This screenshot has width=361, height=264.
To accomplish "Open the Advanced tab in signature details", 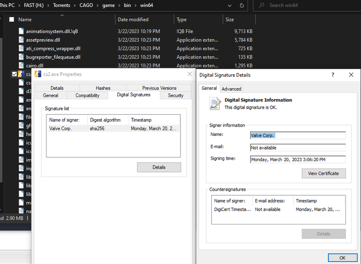I will pyautogui.click(x=231, y=89).
